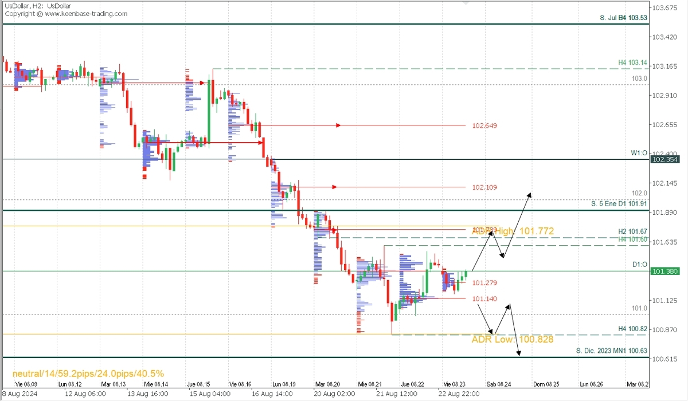Click the S. Jul B4 103.53 resistance label

pos(623,18)
